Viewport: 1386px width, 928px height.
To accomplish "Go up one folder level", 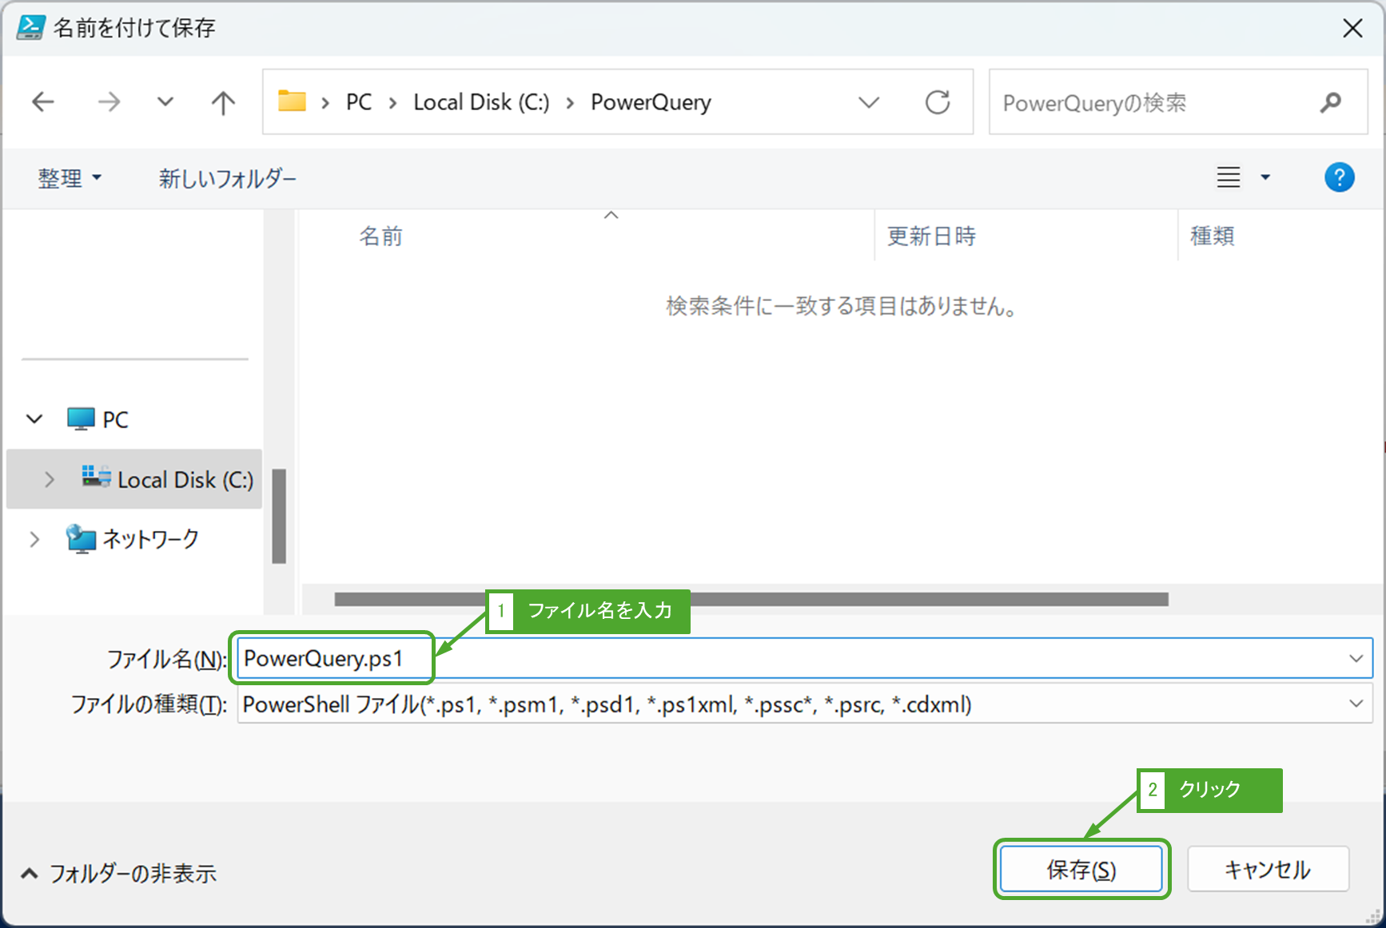I will coord(223,101).
